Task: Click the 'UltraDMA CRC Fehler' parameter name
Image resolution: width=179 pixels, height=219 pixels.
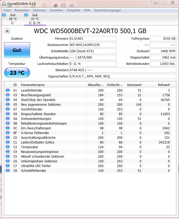Action: coord(36,166)
